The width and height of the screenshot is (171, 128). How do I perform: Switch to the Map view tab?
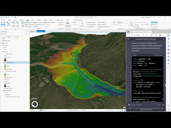[x=32, y=31]
